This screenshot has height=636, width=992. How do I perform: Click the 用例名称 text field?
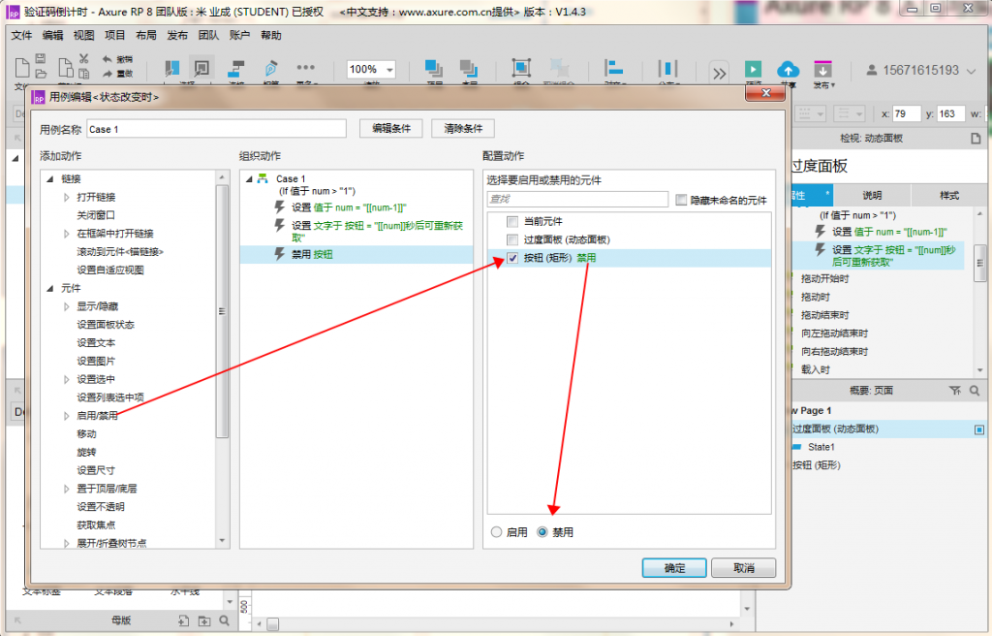(215, 129)
